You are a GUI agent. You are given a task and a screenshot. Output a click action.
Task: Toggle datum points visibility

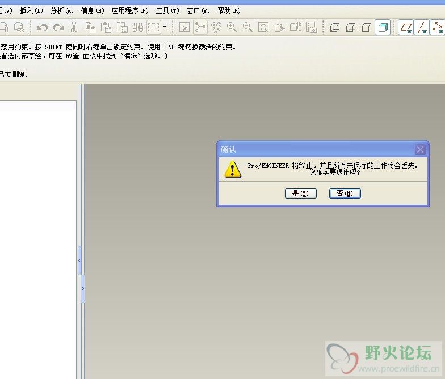click(x=438, y=27)
